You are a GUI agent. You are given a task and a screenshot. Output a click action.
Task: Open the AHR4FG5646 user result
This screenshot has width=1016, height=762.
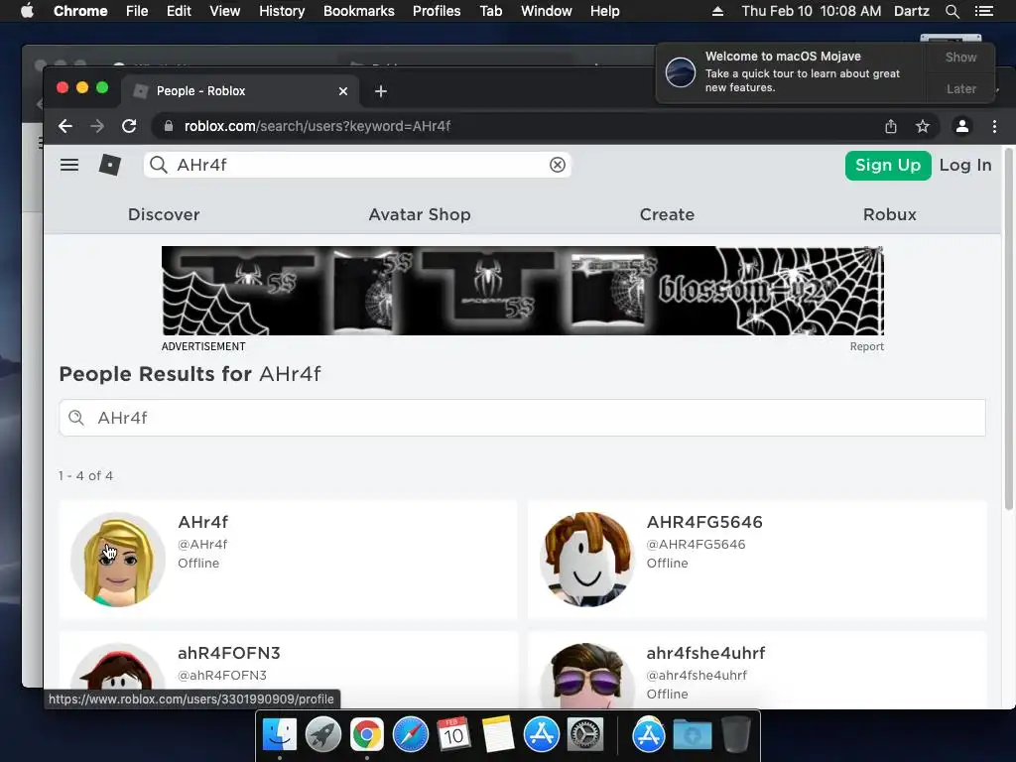pyautogui.click(x=704, y=522)
